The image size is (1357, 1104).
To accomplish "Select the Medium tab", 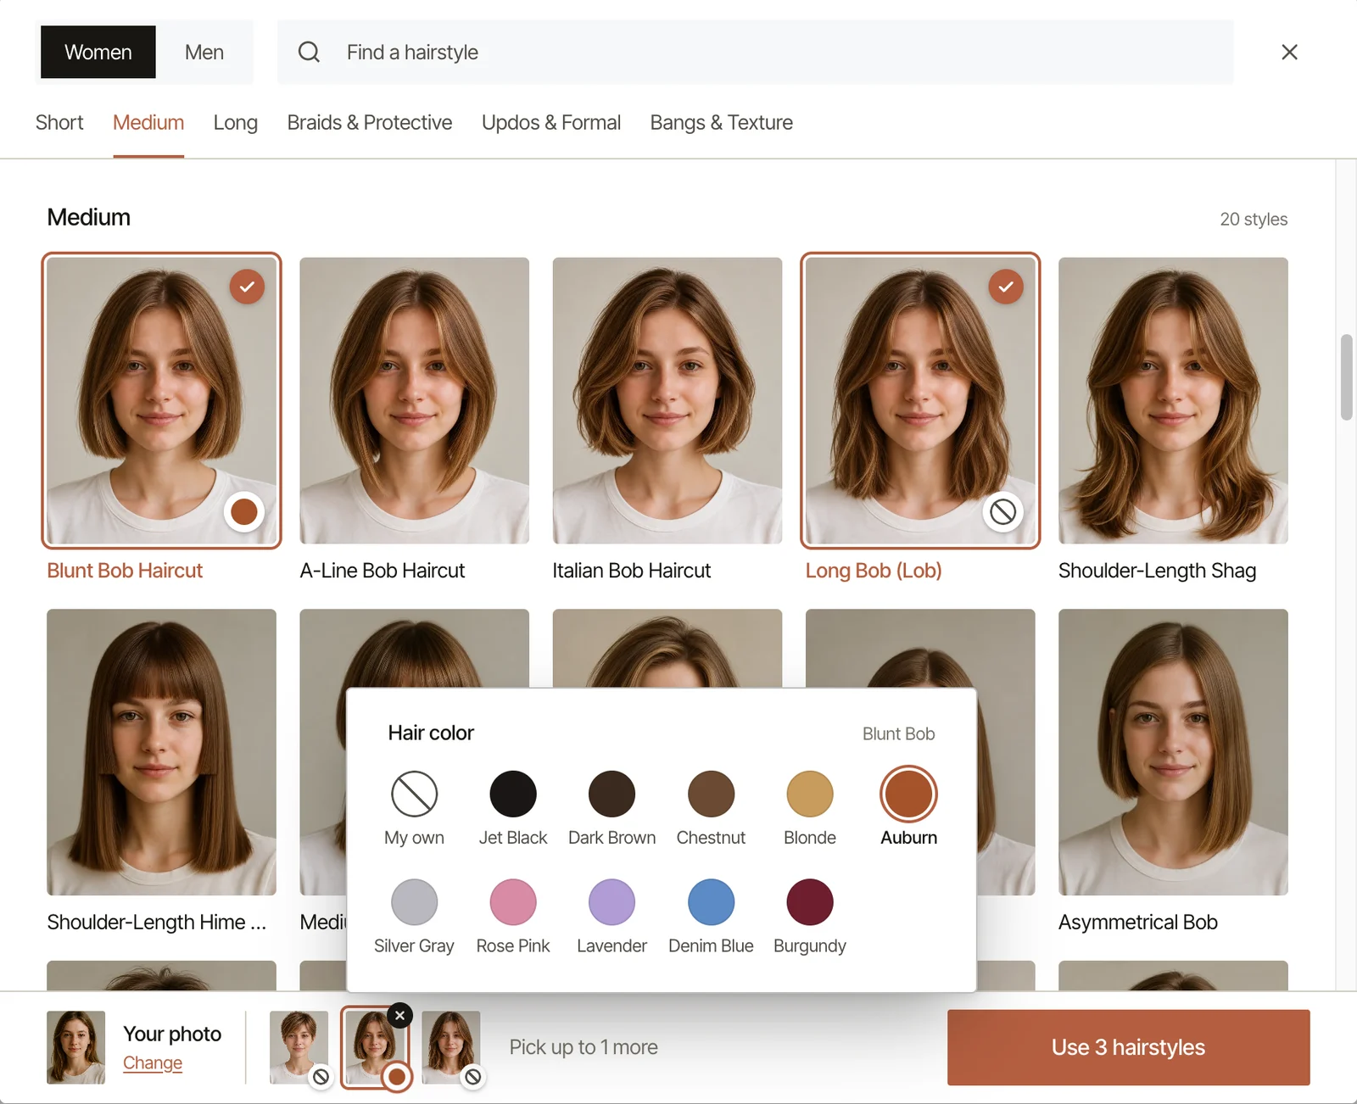I will coord(148,123).
